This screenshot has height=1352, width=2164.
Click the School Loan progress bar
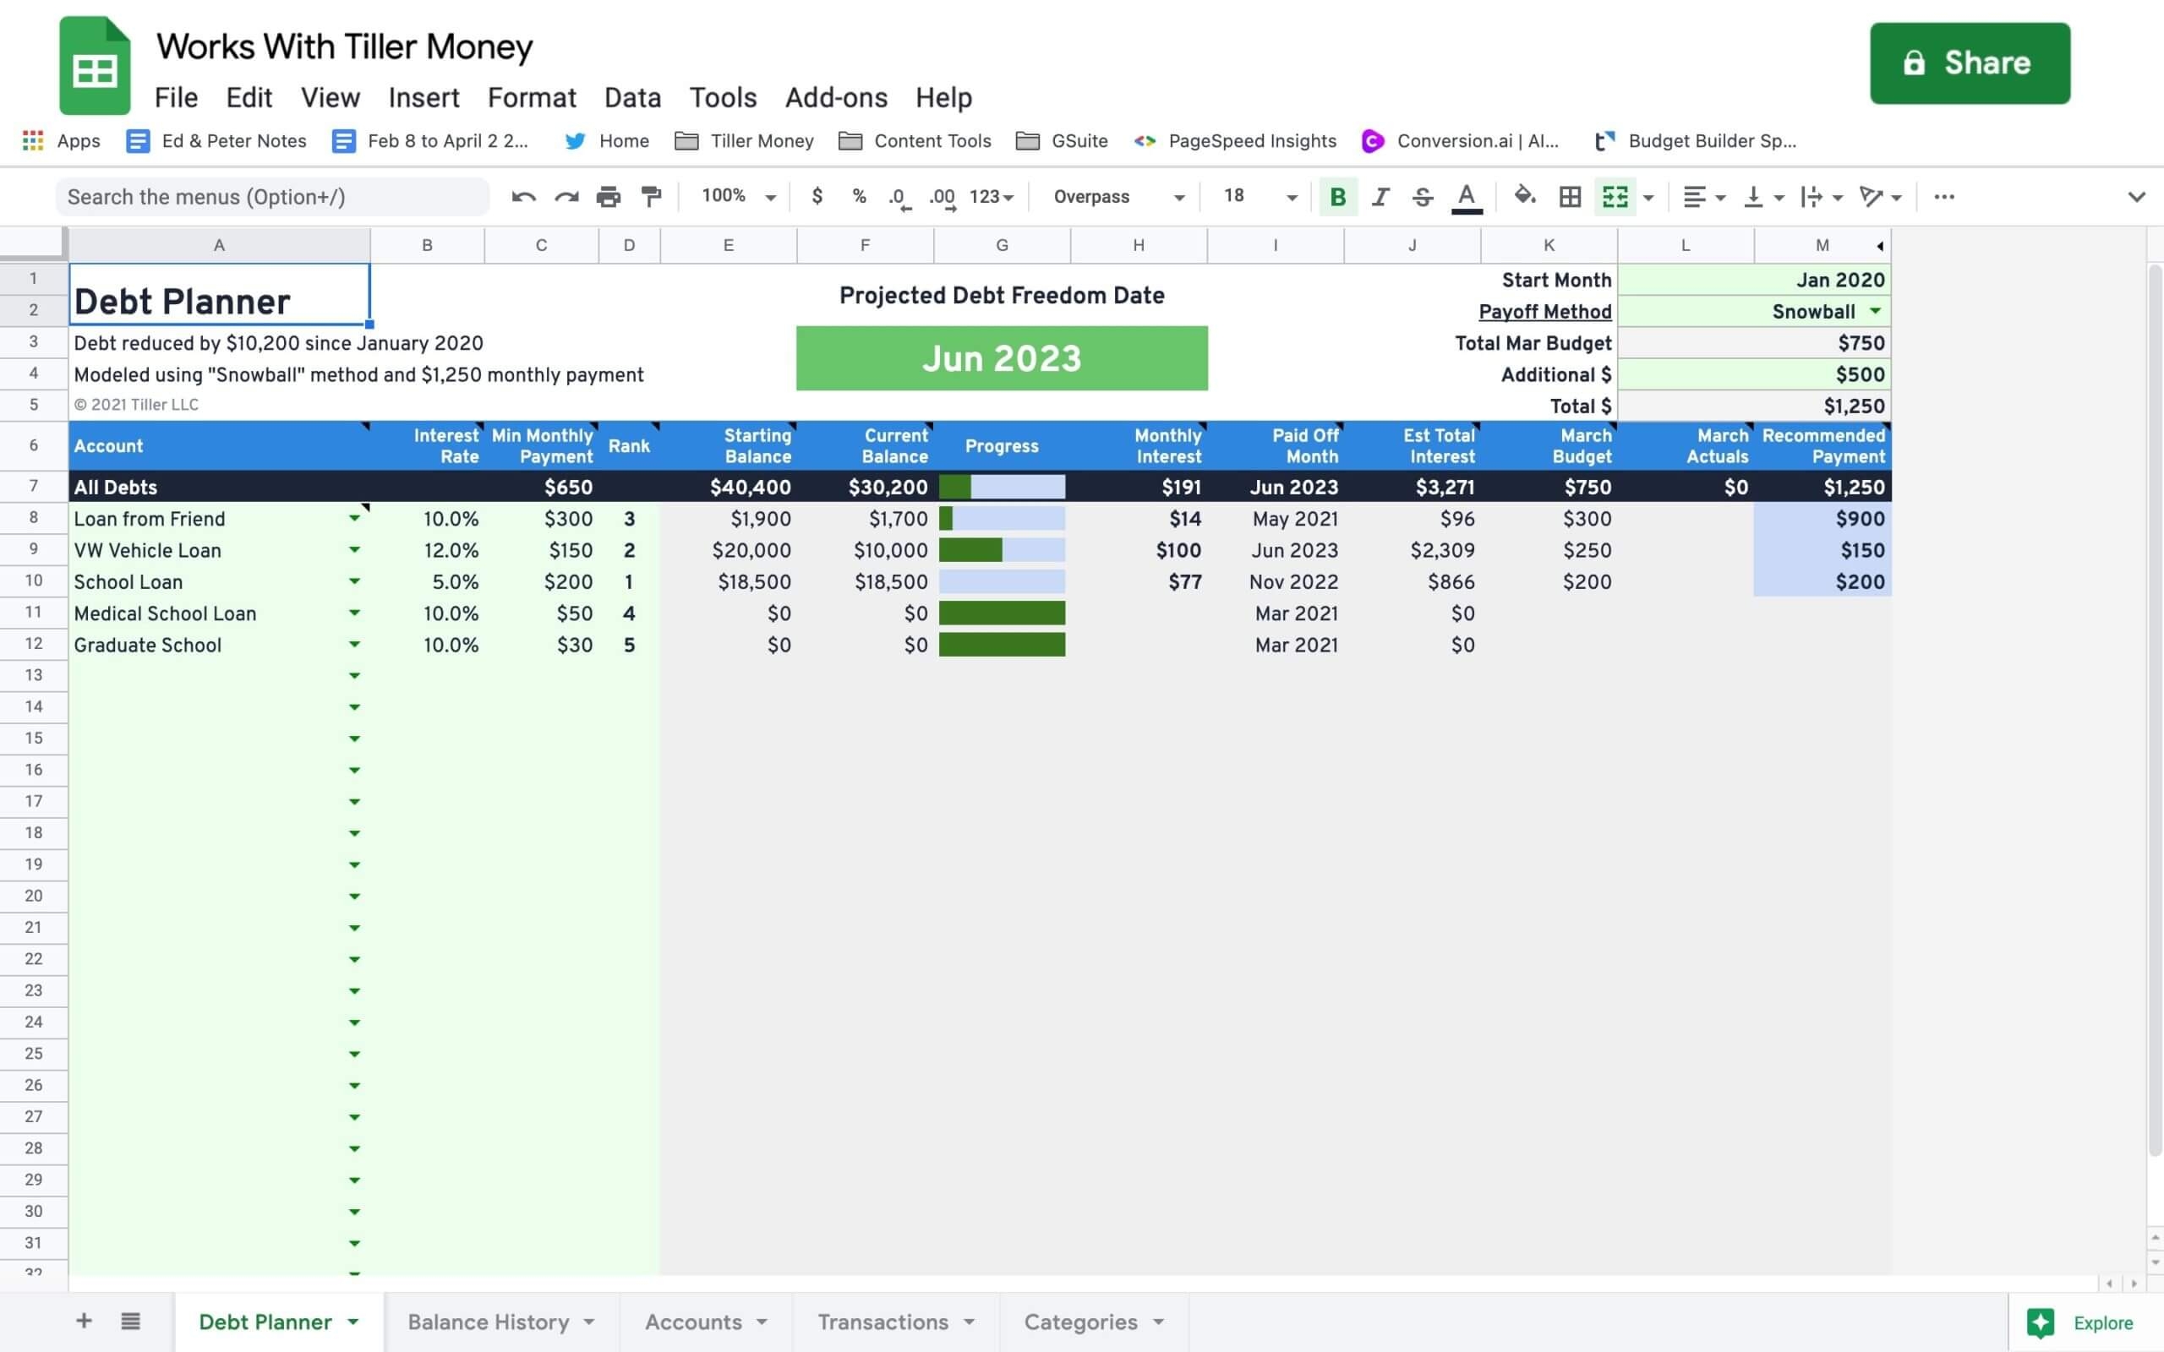[x=1002, y=581]
